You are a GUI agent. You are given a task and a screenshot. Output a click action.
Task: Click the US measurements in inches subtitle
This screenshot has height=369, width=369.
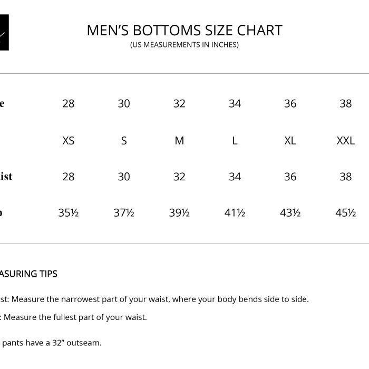[x=184, y=45]
